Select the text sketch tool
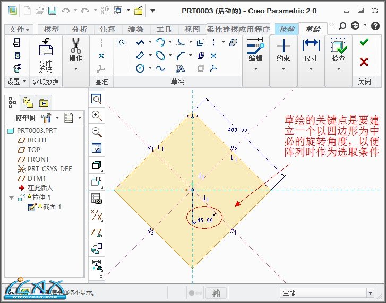386x303 pixels. pyautogui.click(x=181, y=68)
